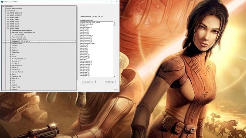Expand the Feats node

[10, 83]
